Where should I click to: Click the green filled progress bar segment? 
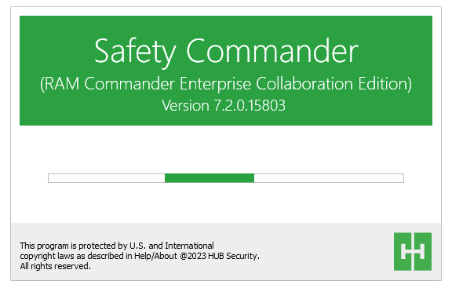pyautogui.click(x=210, y=178)
